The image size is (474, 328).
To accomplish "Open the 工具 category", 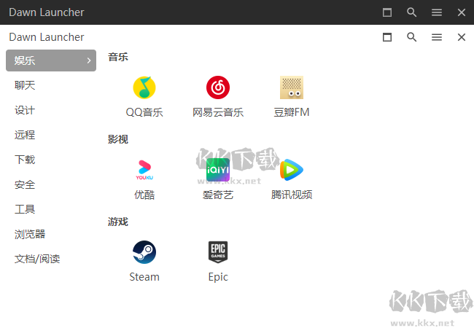I will click(x=25, y=209).
